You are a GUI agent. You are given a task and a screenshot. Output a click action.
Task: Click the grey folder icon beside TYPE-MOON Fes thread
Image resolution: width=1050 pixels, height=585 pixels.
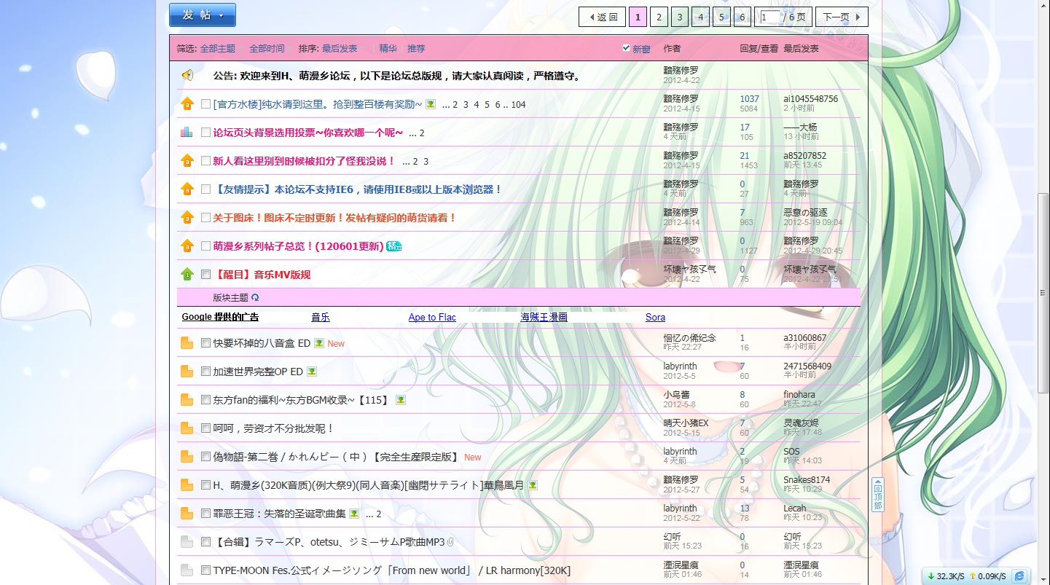pos(187,570)
